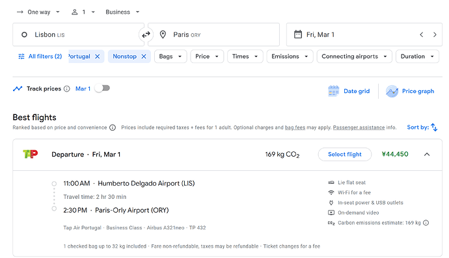Screen dimensions: 449x258
Task: Open info icon next to ranking explanation
Action: point(113,127)
